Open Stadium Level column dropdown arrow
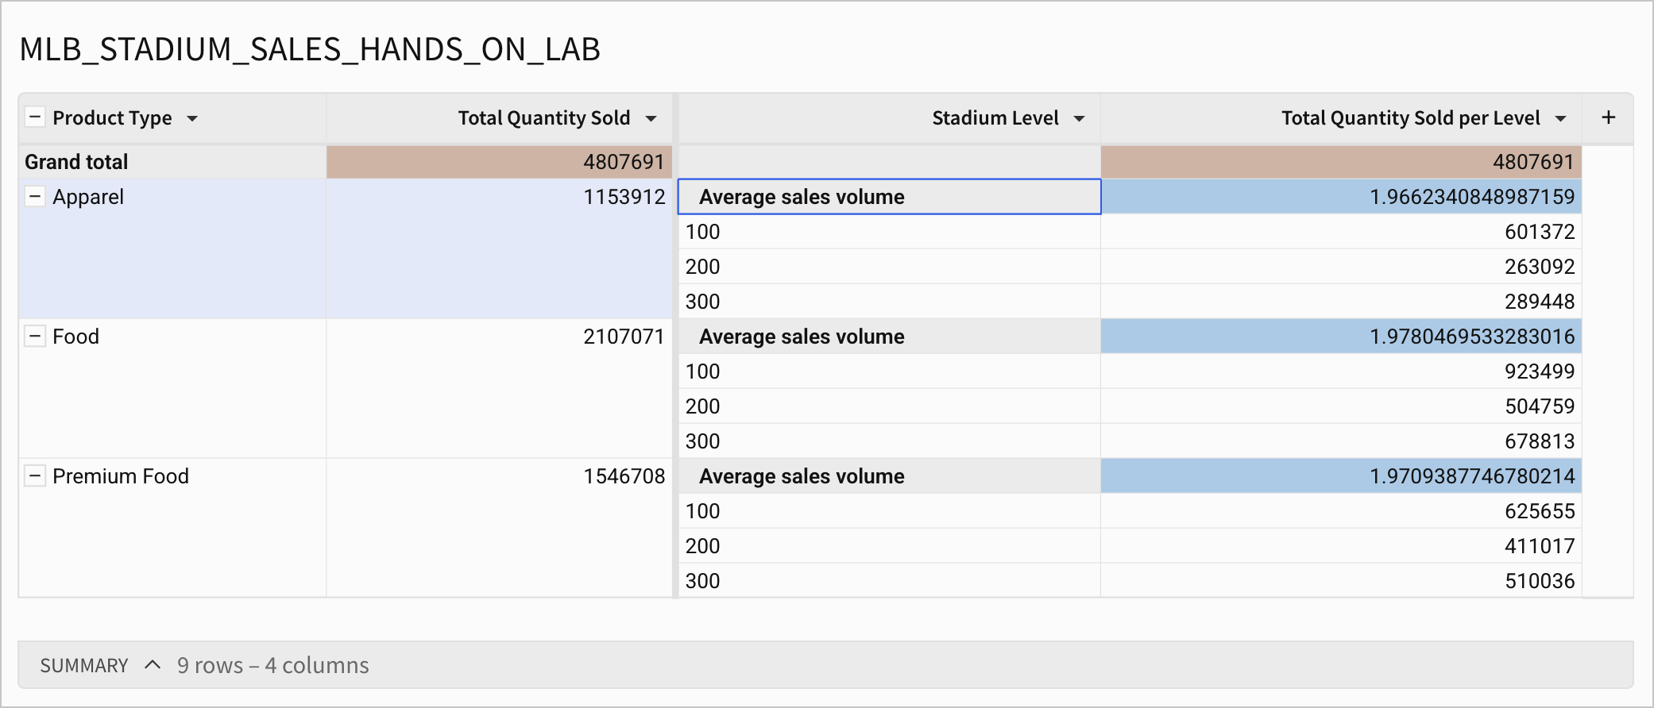The width and height of the screenshot is (1654, 708). click(x=1079, y=119)
